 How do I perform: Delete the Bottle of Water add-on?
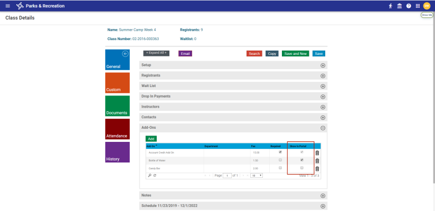coord(317,160)
